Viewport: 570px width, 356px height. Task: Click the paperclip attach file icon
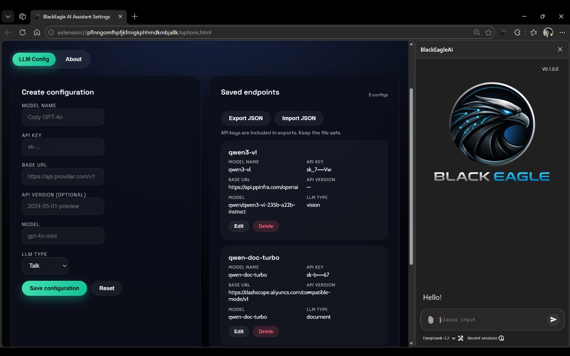[431, 320]
